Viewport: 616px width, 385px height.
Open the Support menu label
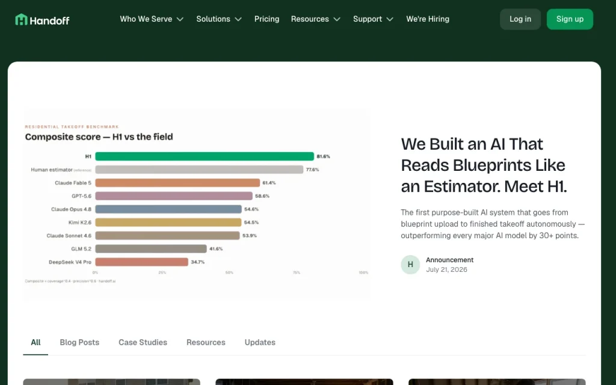coord(368,19)
